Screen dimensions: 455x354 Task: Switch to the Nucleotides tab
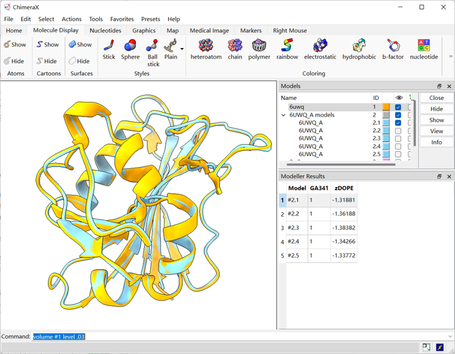(106, 30)
